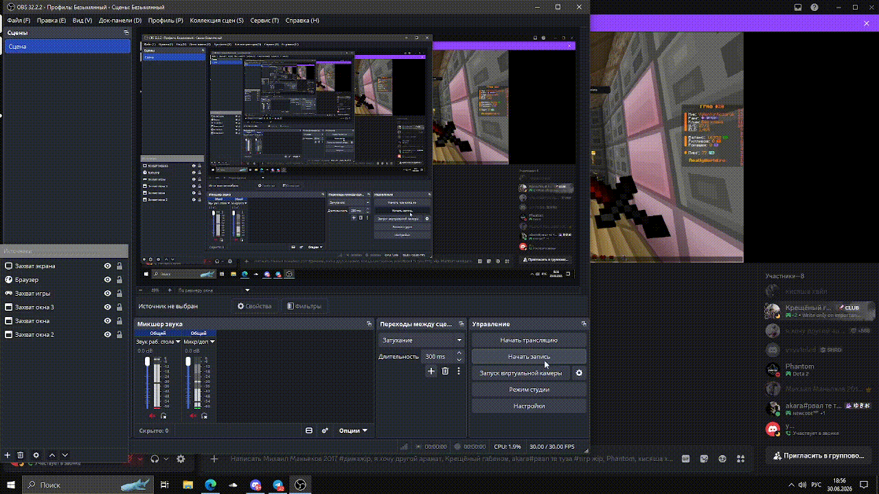Open Discord user settings gear
879x494 pixels.
[x=181, y=459]
